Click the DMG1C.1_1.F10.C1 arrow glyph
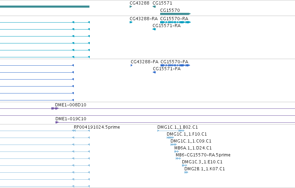295x188 pixels. (170, 138)
